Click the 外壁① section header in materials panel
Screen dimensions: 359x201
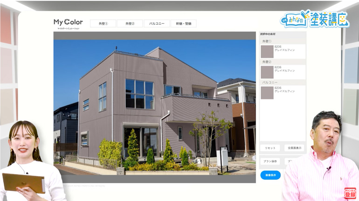click(x=267, y=41)
